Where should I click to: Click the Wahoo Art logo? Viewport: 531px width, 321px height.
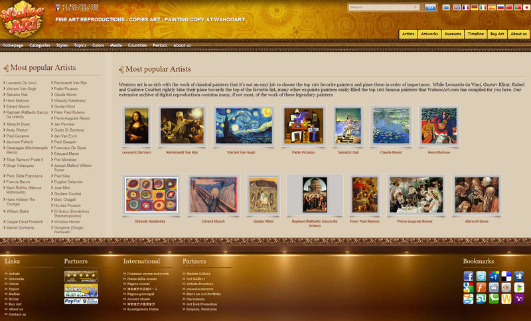25,19
